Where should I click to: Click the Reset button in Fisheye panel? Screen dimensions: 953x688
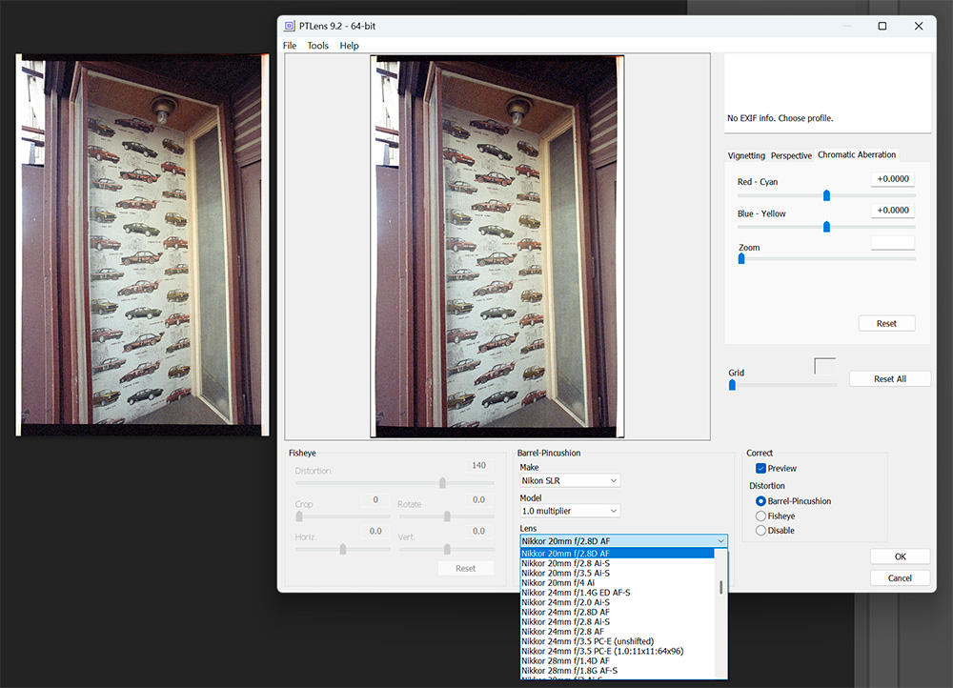coord(466,568)
